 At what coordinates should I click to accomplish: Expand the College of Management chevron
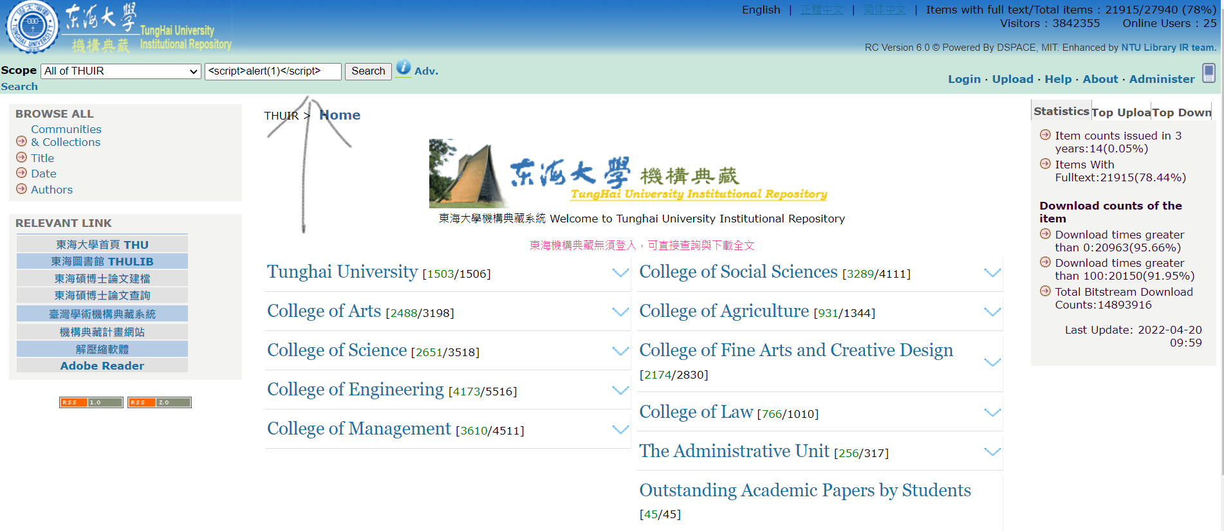(620, 429)
